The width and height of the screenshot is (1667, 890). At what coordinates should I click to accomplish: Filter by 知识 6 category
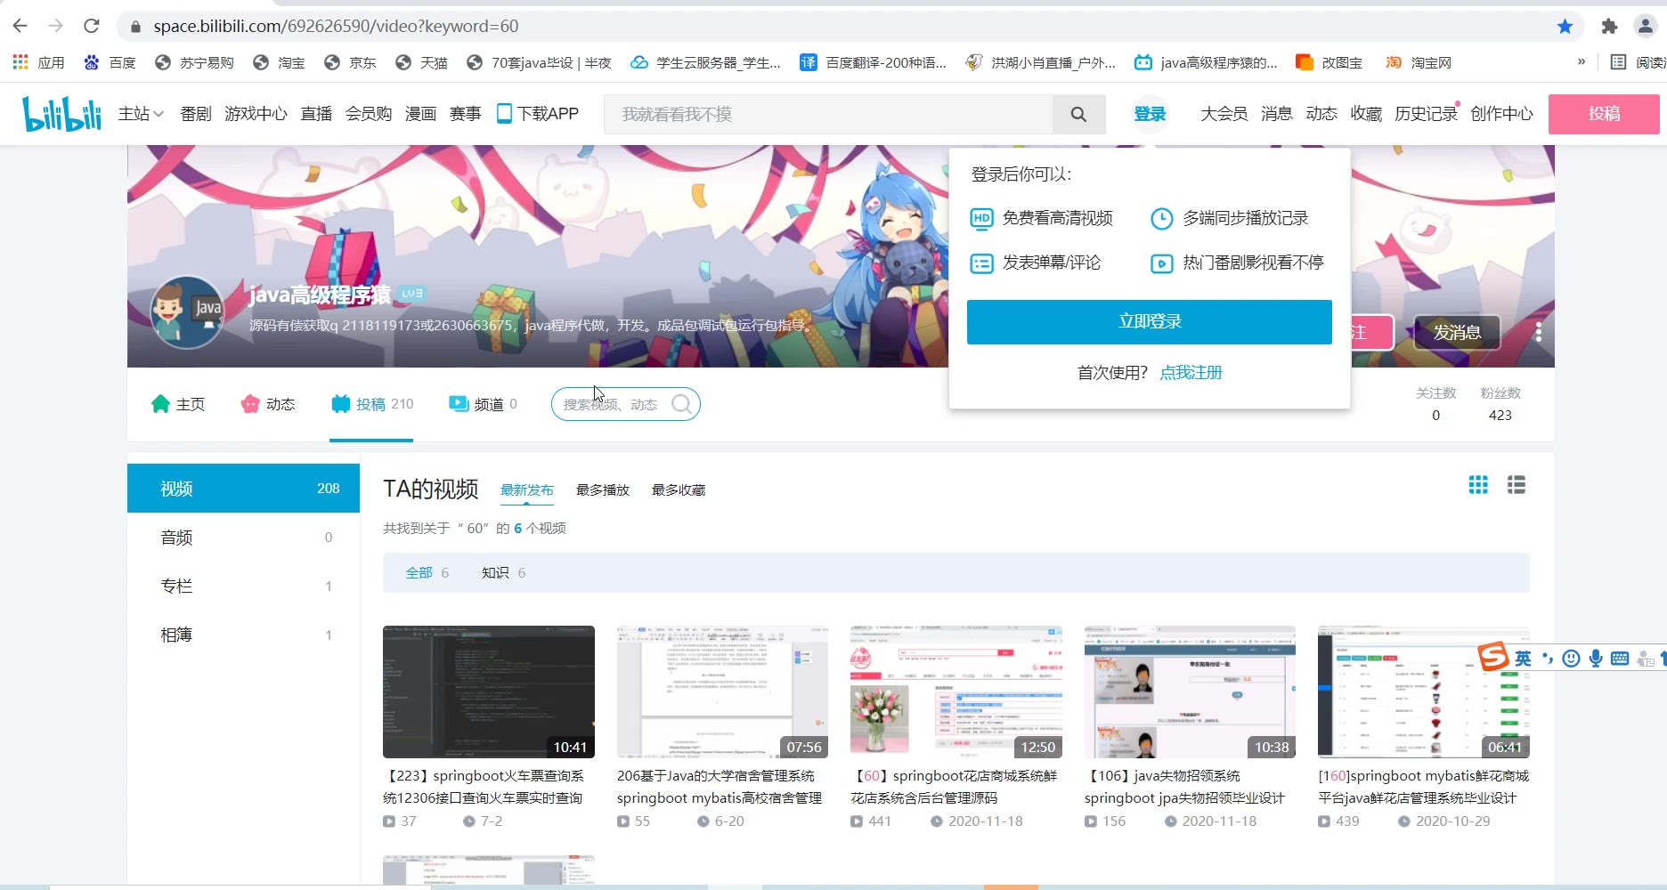click(504, 573)
